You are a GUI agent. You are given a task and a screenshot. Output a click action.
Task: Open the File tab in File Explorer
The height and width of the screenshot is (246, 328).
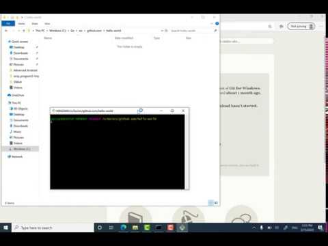click(8, 23)
